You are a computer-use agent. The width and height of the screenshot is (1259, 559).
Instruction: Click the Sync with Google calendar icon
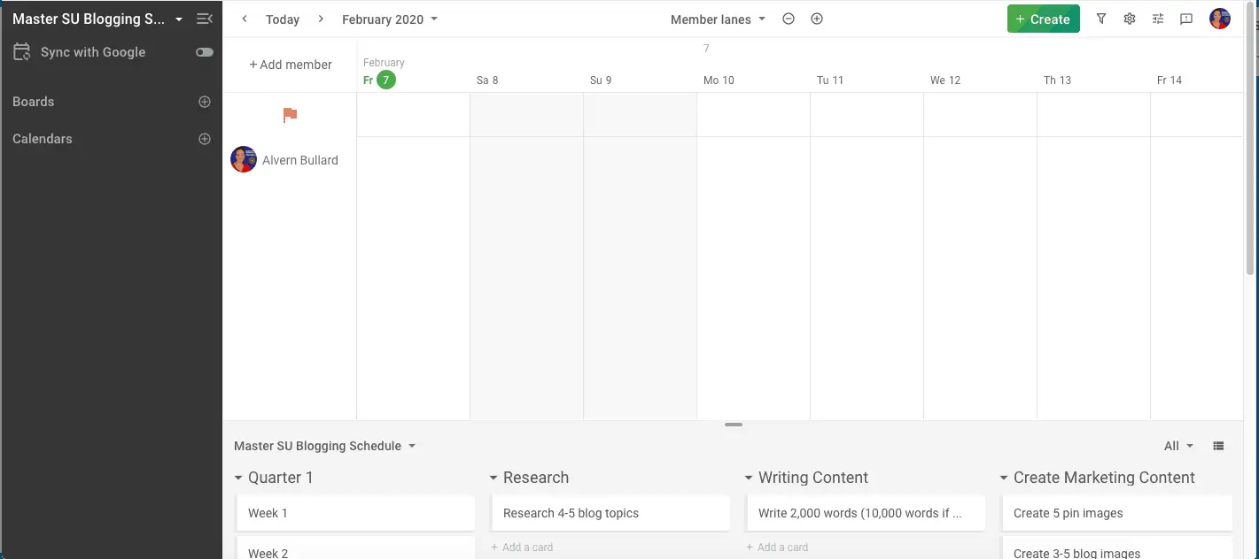21,52
